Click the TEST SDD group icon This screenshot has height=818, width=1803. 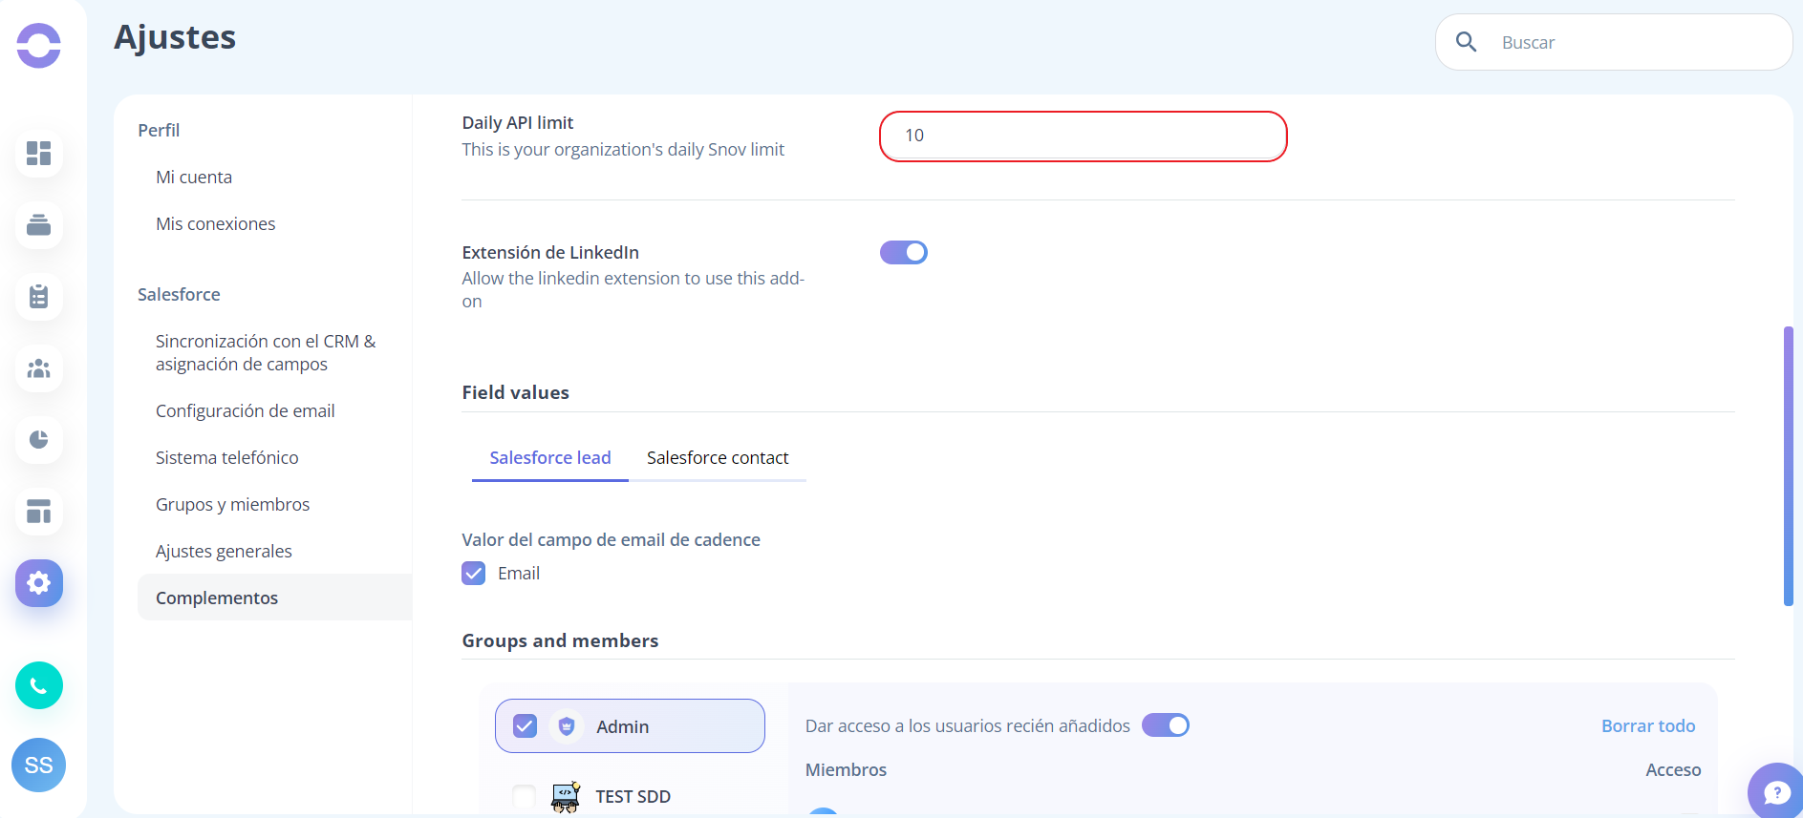coord(566,797)
